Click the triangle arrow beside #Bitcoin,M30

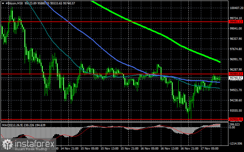[x=2, y=3]
